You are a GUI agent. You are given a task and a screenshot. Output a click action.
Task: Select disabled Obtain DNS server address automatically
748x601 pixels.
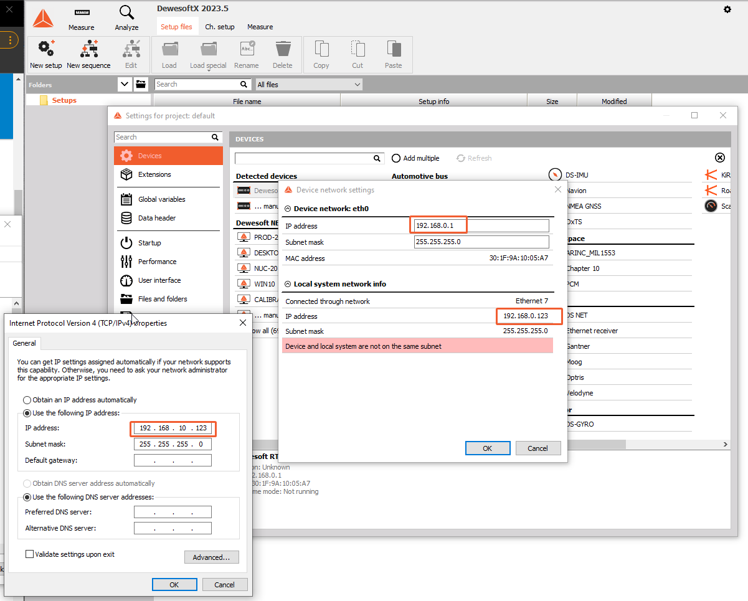pyautogui.click(x=27, y=483)
